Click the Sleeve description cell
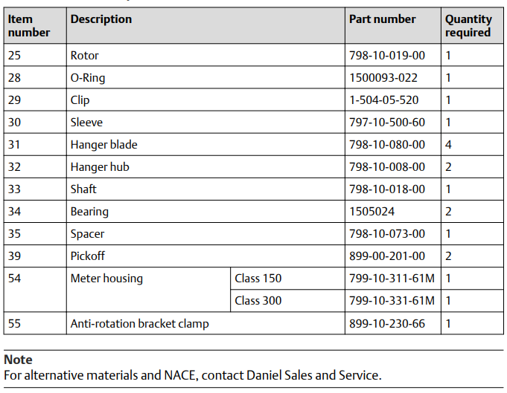The image size is (507, 393). (x=87, y=123)
